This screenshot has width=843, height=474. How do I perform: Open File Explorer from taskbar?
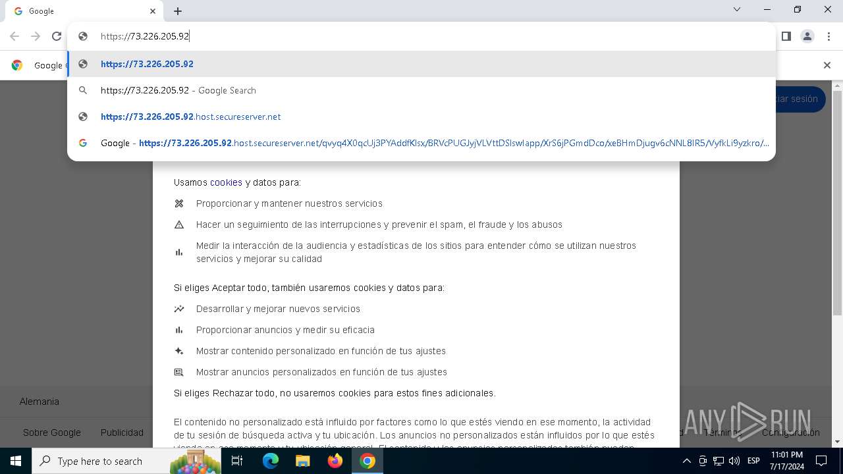[302, 461]
